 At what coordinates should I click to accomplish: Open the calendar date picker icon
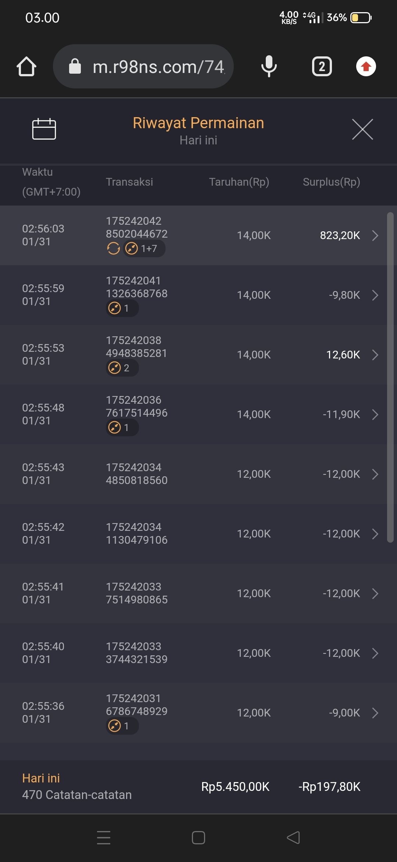[44, 129]
